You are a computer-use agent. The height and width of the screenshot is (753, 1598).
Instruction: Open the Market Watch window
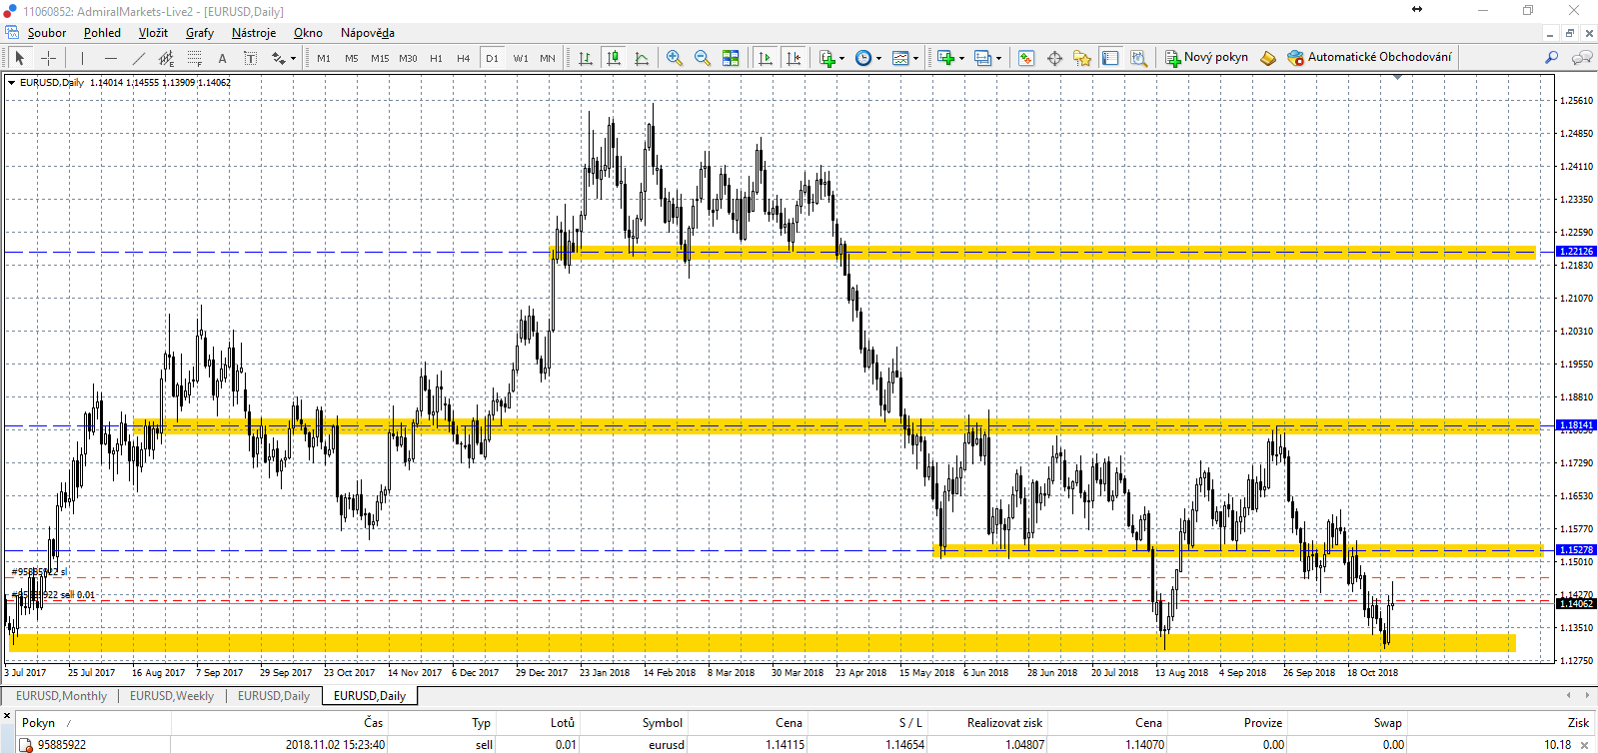1026,58
